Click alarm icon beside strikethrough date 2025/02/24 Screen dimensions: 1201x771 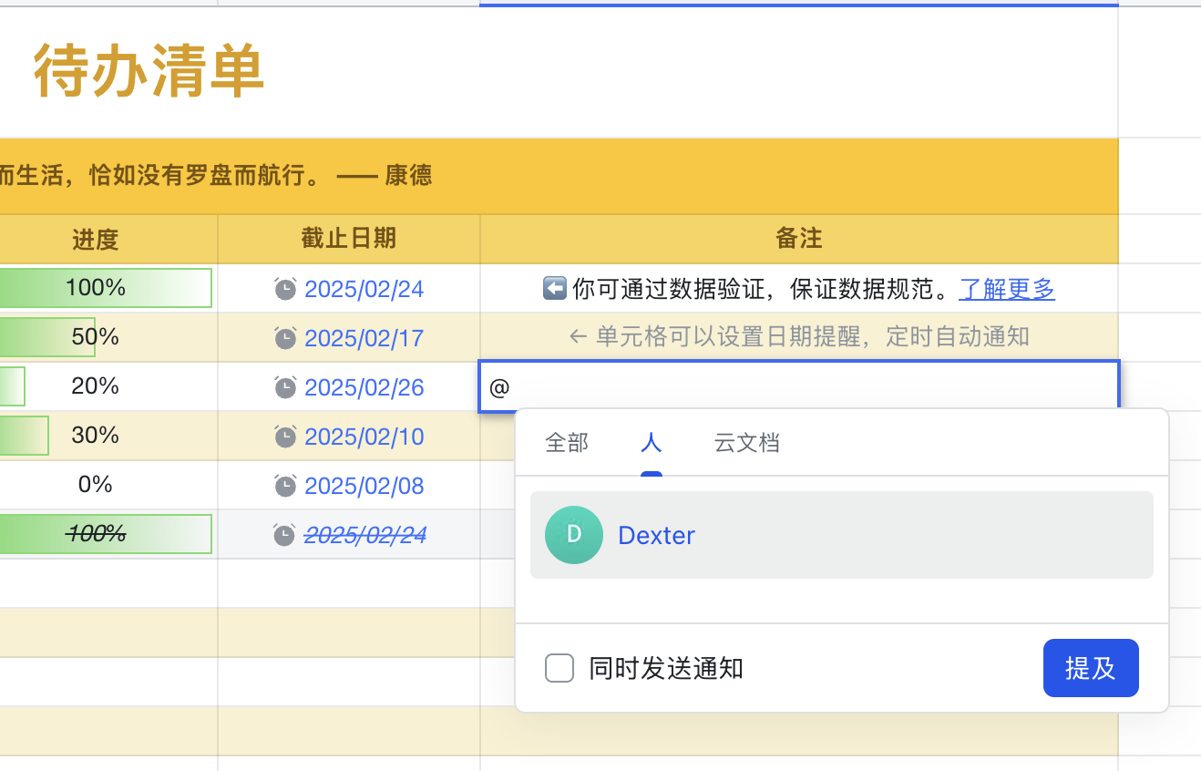coord(285,535)
